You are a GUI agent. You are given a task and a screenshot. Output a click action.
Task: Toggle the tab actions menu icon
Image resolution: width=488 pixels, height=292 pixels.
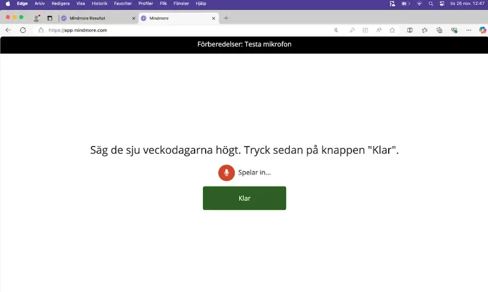[49, 18]
